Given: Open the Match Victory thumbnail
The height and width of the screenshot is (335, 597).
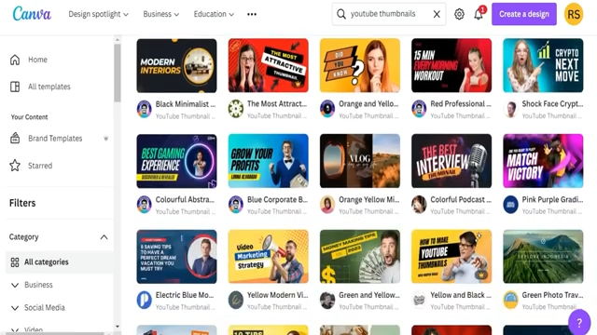Looking at the screenshot, I should (543, 161).
